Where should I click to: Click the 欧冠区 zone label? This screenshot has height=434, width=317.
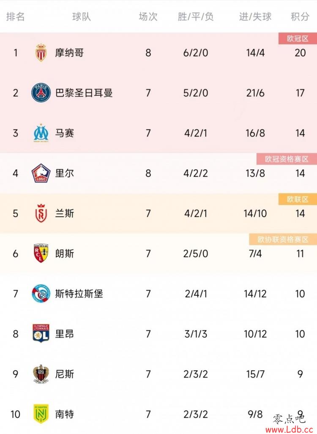point(298,38)
